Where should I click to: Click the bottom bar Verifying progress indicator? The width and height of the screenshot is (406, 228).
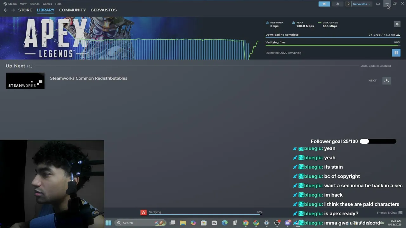tap(206, 212)
